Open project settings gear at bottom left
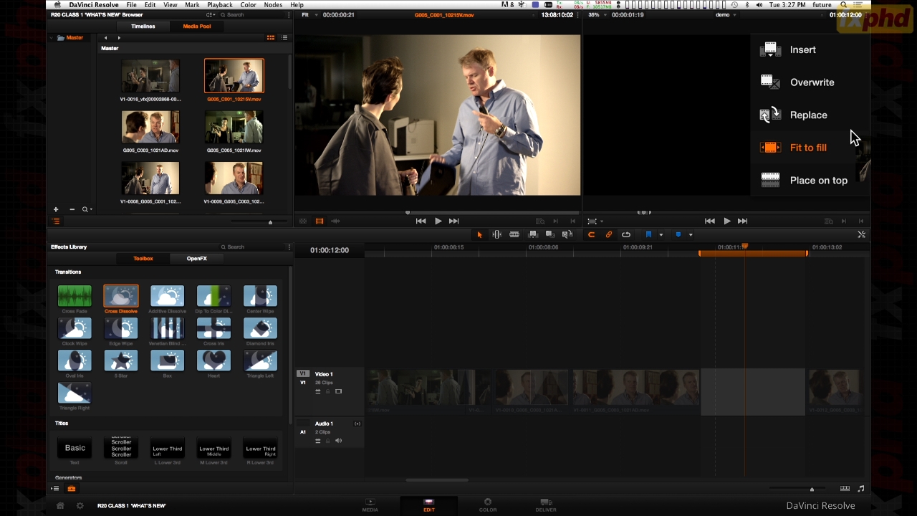917x516 pixels. (x=80, y=505)
